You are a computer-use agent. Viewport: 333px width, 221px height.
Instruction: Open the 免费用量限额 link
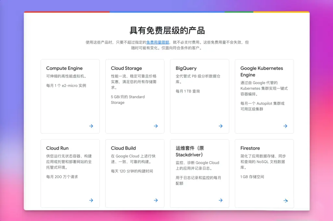pyautogui.click(x=158, y=43)
